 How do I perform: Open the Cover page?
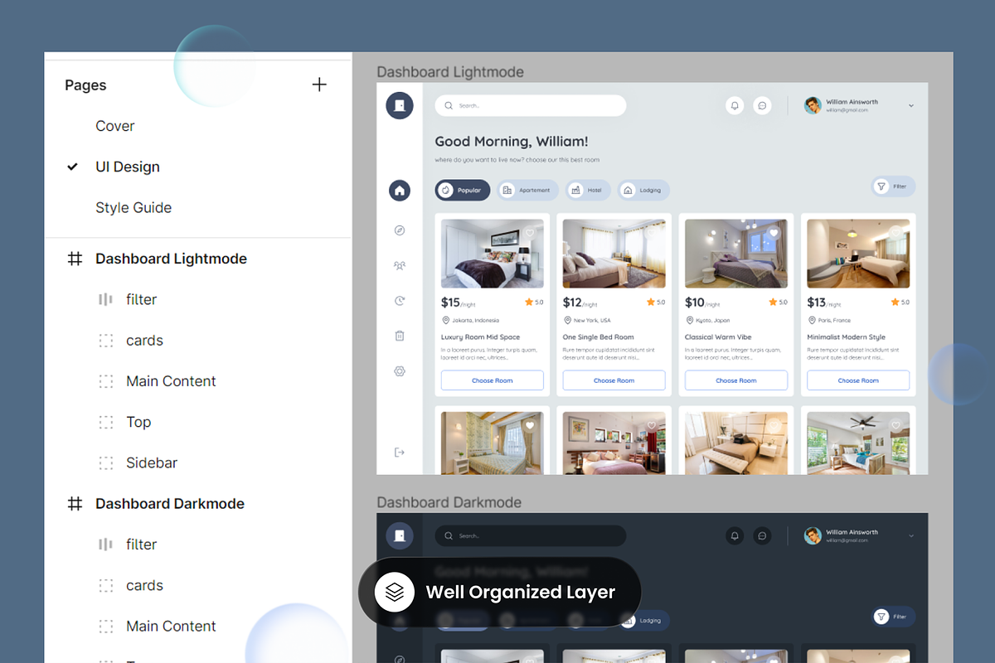coord(115,126)
